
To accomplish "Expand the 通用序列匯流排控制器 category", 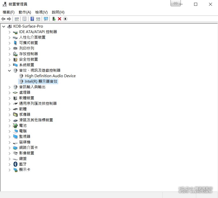I will [x=10, y=104].
